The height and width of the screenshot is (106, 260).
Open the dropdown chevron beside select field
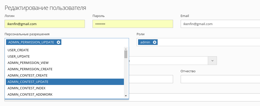click(212, 61)
